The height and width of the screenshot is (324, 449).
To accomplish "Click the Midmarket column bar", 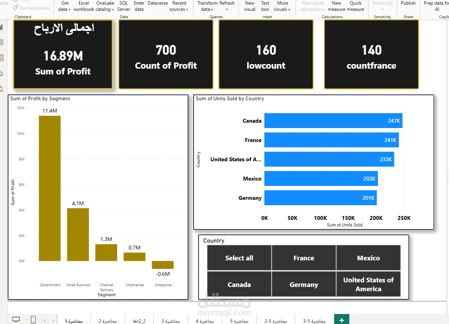I will 134,257.
